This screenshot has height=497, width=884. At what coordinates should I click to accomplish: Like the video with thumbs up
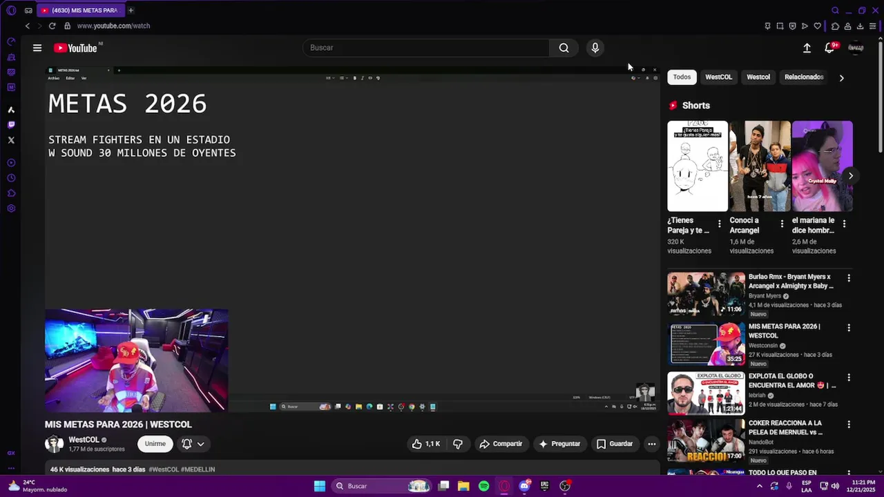coord(426,444)
